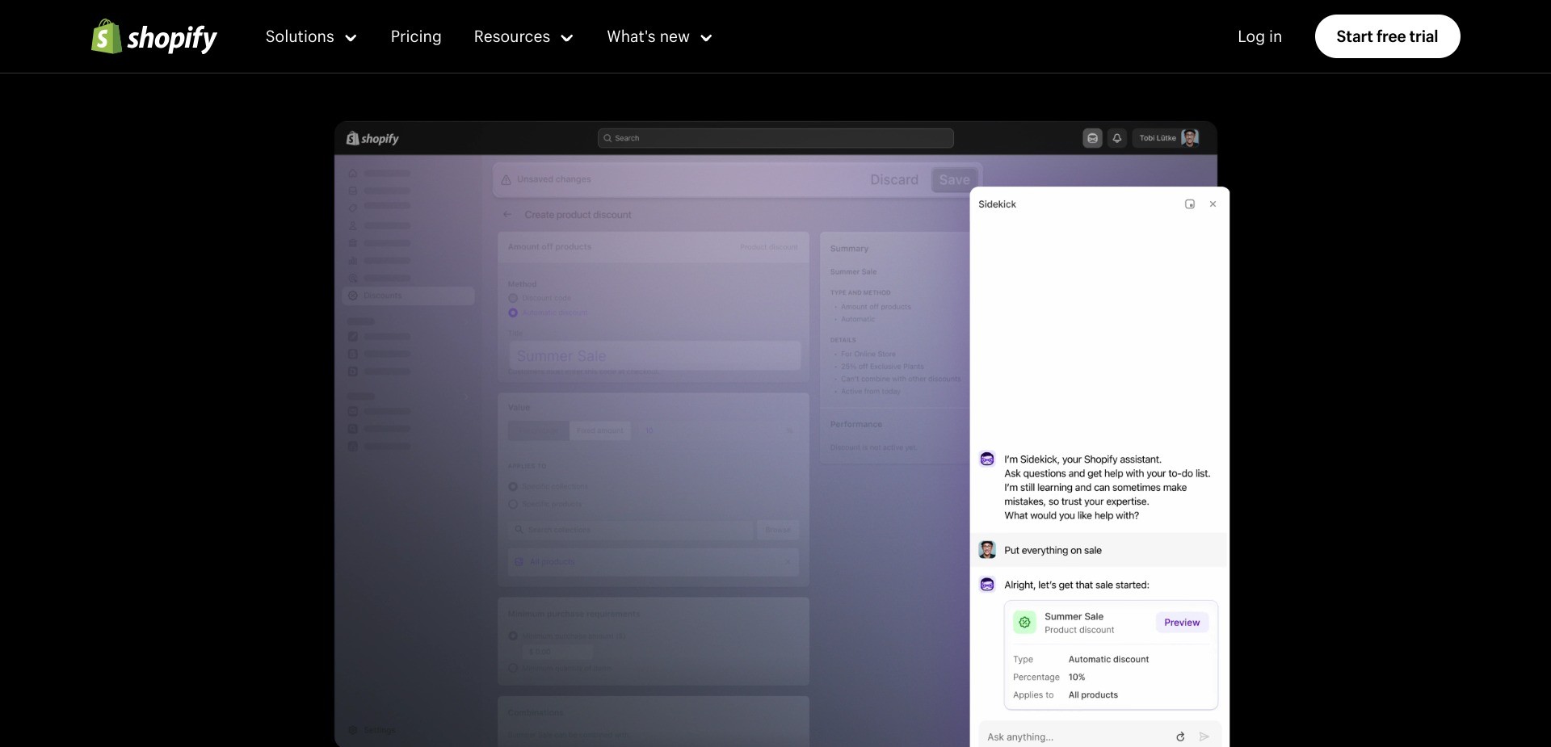
Task: Pop out the Sidekick panel with the window icon
Action: [x=1190, y=204]
